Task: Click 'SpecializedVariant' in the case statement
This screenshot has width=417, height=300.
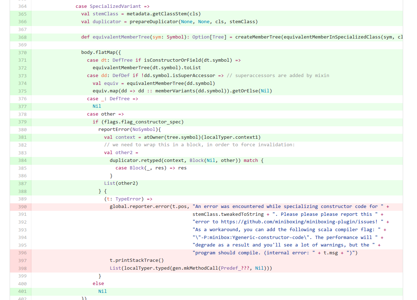Action: click(115, 6)
